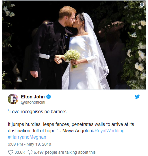This screenshot has height=156, width=148.
Task: Click the 33.6K likes count
Action: (20, 152)
